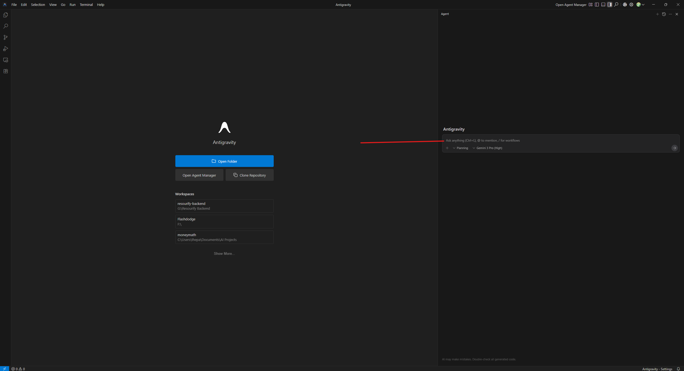Toggle the agent side panel layout icon
The image size is (684, 371).
610,5
